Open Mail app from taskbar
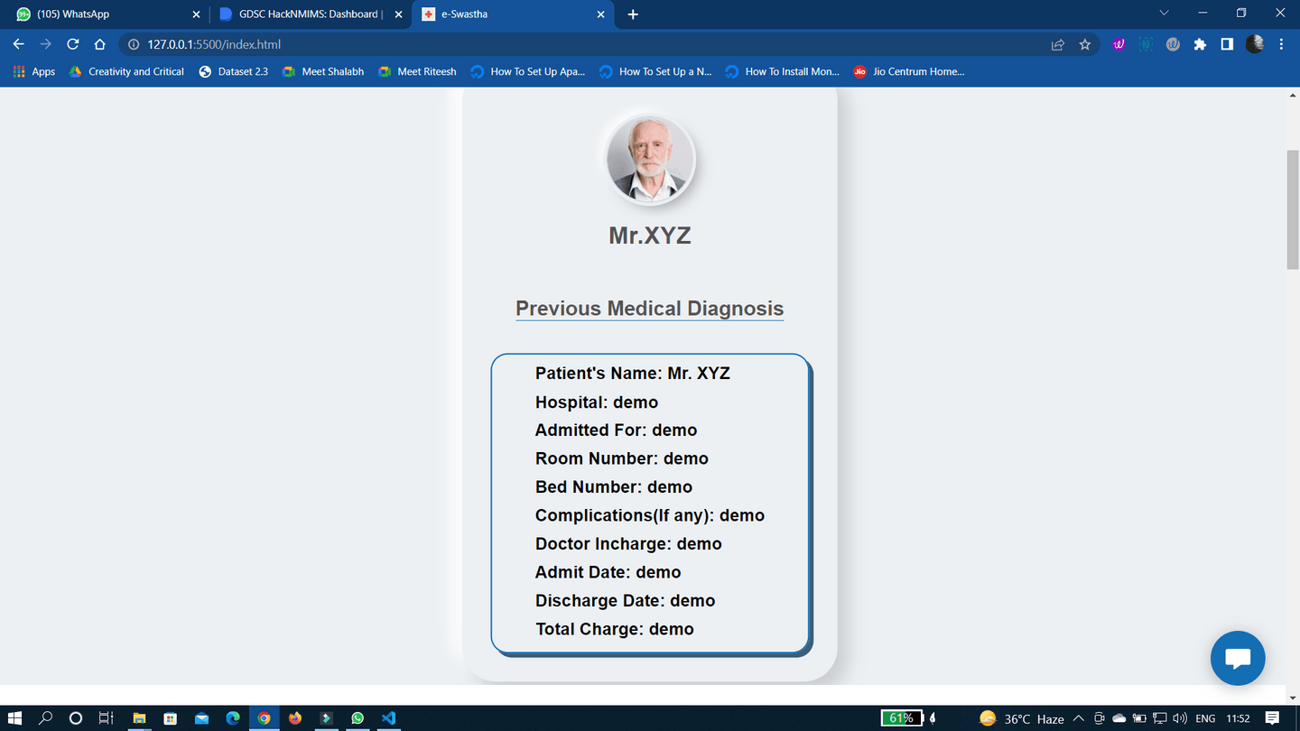The image size is (1300, 731). (x=201, y=718)
